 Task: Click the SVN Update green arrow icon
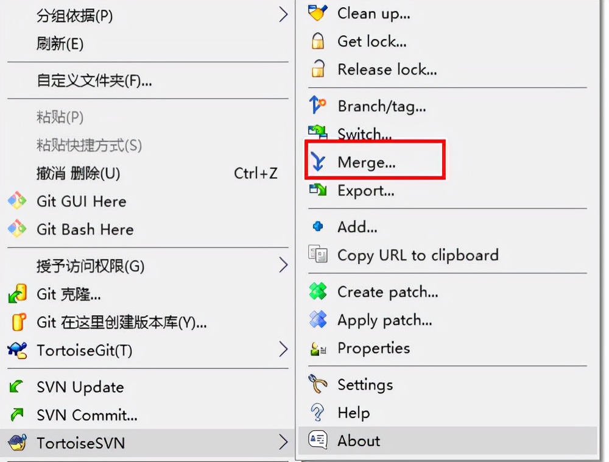(x=16, y=386)
